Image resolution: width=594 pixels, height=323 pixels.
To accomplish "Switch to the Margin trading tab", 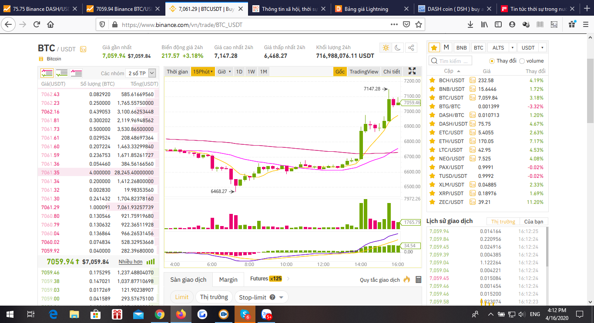I will tap(228, 280).
